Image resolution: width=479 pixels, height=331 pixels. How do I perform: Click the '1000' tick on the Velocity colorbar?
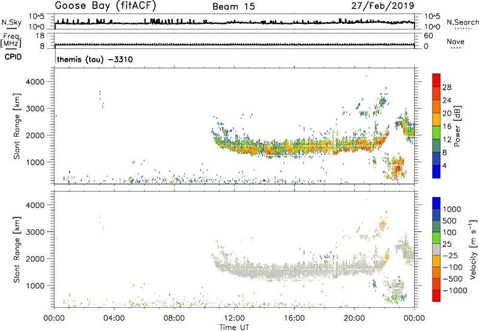tap(451, 209)
